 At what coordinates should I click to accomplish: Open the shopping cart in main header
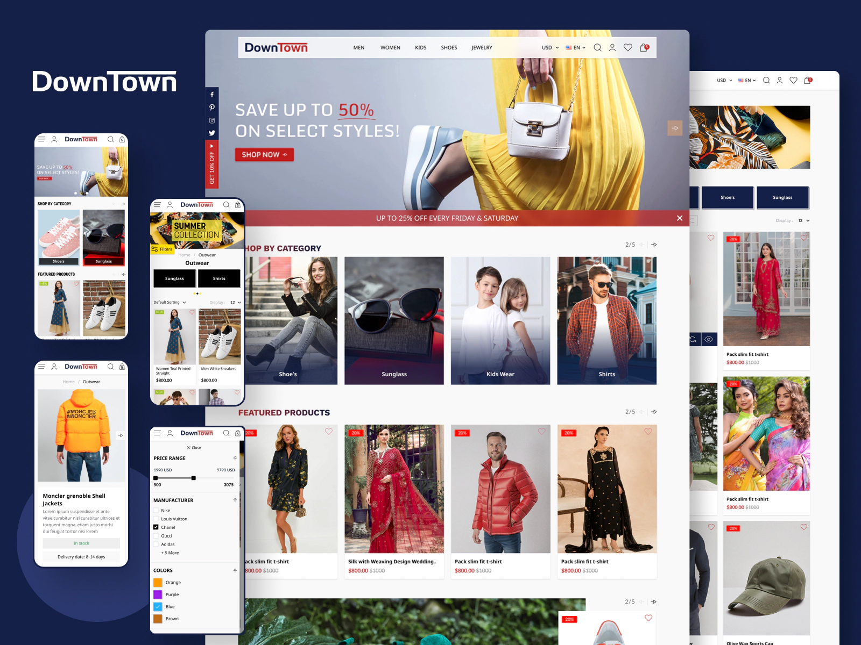tap(644, 48)
